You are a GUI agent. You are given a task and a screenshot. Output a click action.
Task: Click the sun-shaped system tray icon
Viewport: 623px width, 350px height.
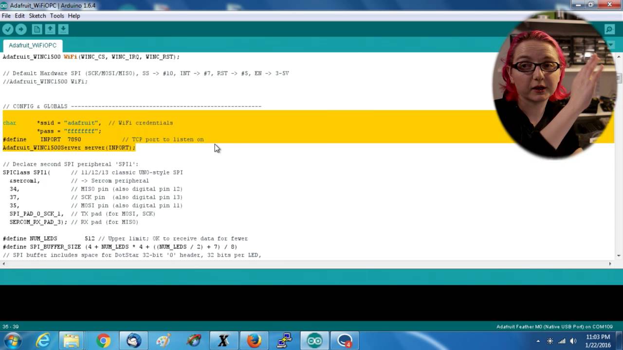click(550, 341)
